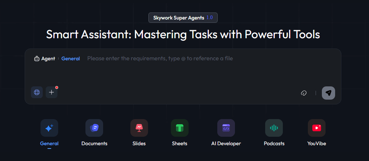Select the General sparkle icon
Image resolution: width=369 pixels, height=161 pixels.
(x=49, y=128)
